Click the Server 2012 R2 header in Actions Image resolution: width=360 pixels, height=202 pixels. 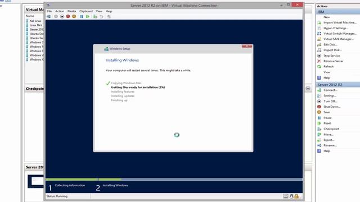click(338, 85)
